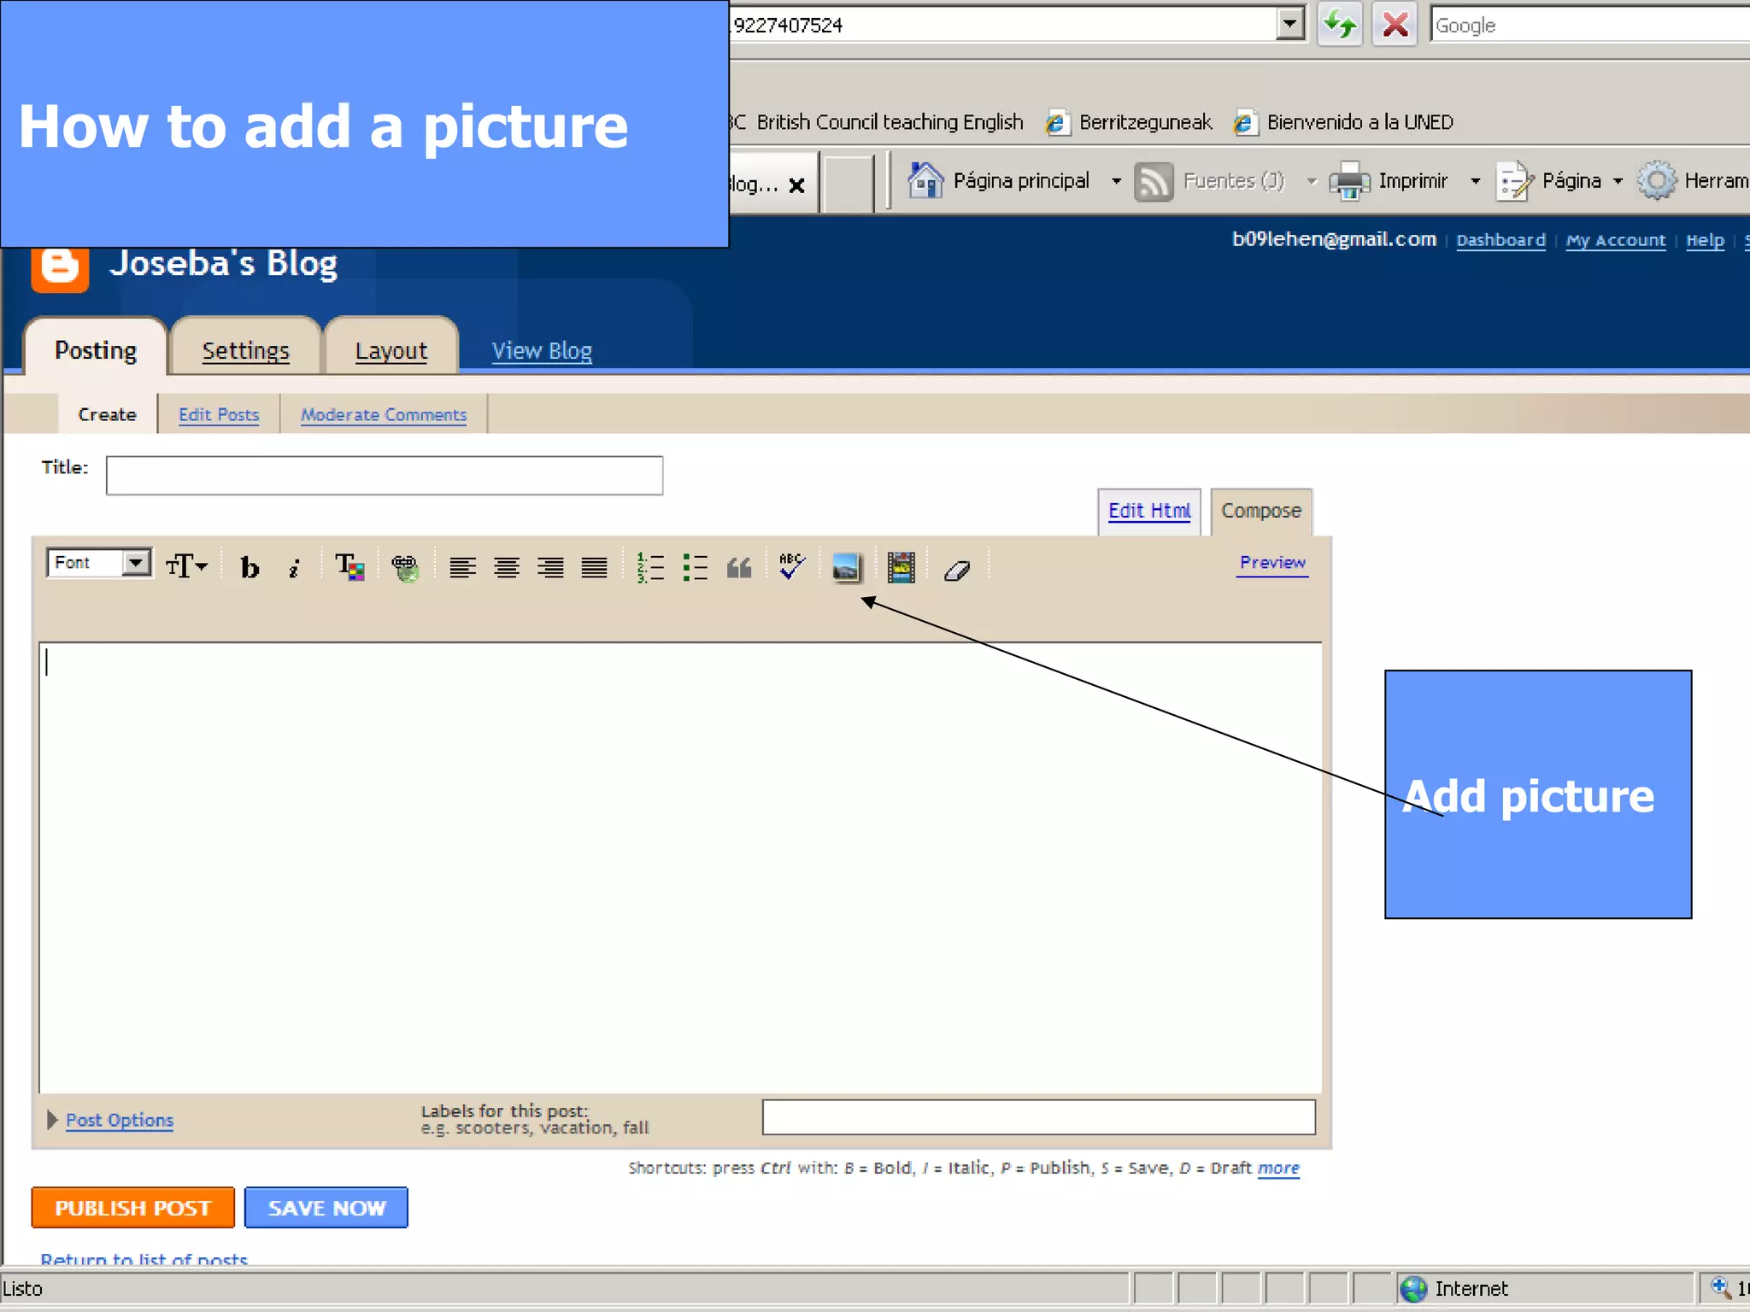Image resolution: width=1750 pixels, height=1312 pixels.
Task: Open the Dashboard link
Action: (x=1500, y=240)
